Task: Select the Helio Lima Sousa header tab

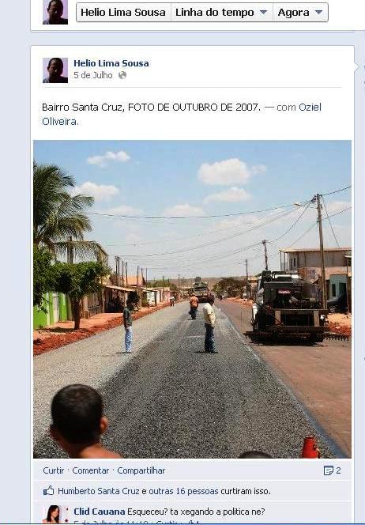Action: pyautogui.click(x=123, y=13)
